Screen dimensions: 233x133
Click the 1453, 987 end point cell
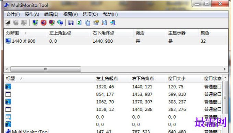(x=142, y=94)
